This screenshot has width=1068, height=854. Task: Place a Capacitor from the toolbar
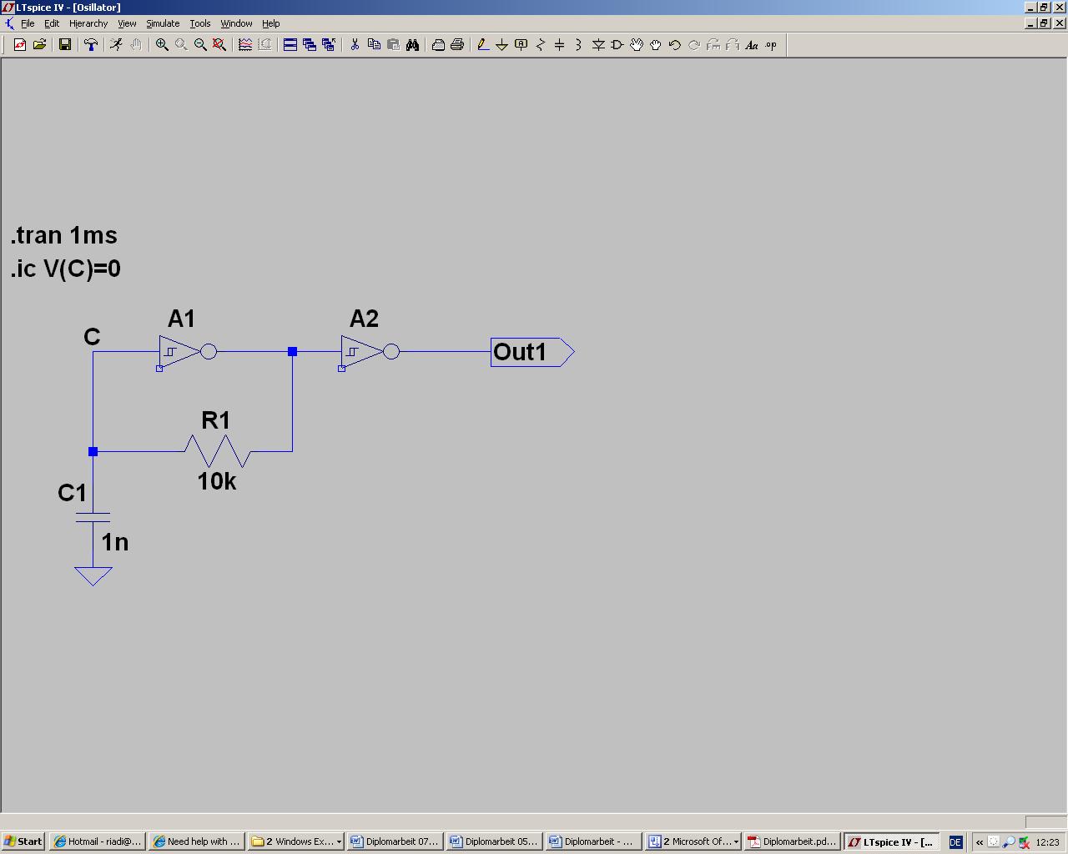[560, 45]
